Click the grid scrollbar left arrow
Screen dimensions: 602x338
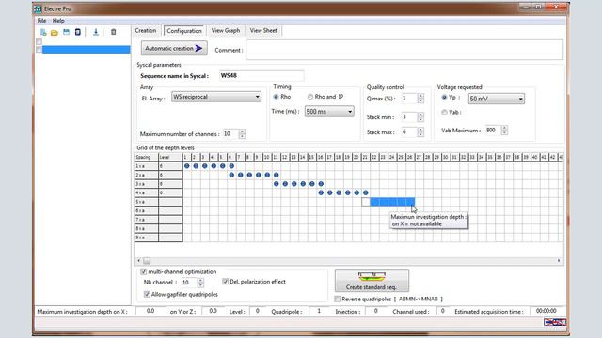coord(139,261)
